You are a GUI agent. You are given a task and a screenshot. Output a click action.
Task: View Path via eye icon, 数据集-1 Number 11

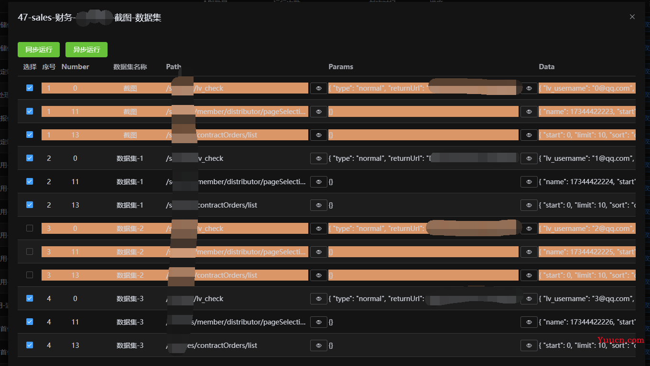click(x=319, y=182)
